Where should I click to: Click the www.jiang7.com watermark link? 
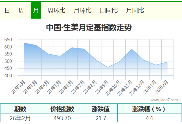coord(164,100)
